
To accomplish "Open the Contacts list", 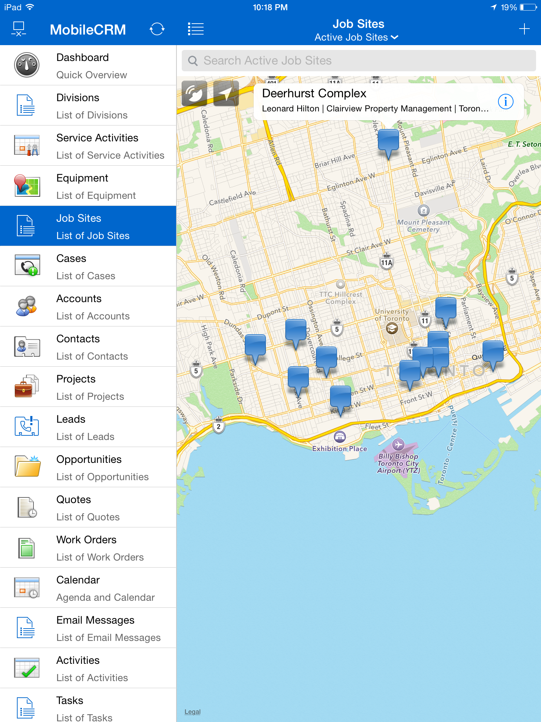I will pyautogui.click(x=88, y=347).
